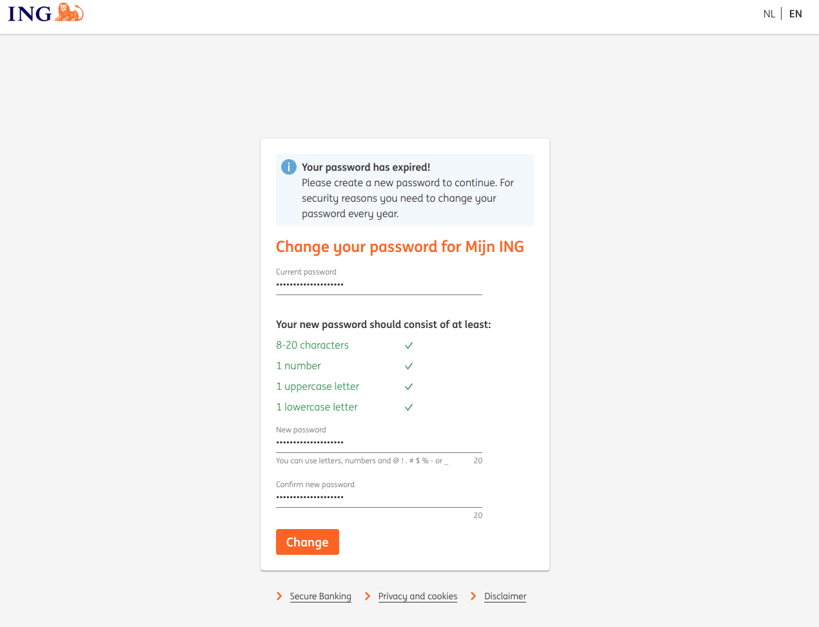Screen dimensions: 819x627
Task: Click the chevron before Secure Banking
Action: (279, 596)
